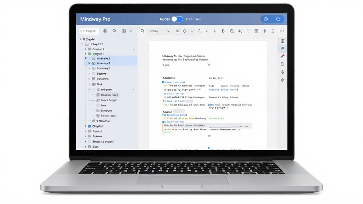Click the circled magnifier zoom icon in the toolbar
This screenshot has height=204, width=363.
pos(232,31)
